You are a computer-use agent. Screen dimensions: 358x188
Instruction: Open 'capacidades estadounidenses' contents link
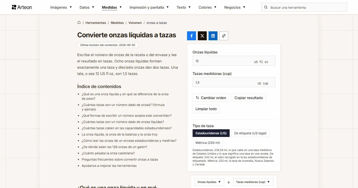coord(126,128)
